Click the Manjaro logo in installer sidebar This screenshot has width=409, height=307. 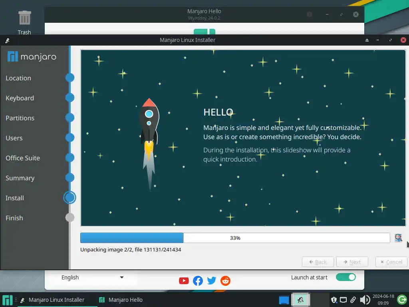coord(32,56)
